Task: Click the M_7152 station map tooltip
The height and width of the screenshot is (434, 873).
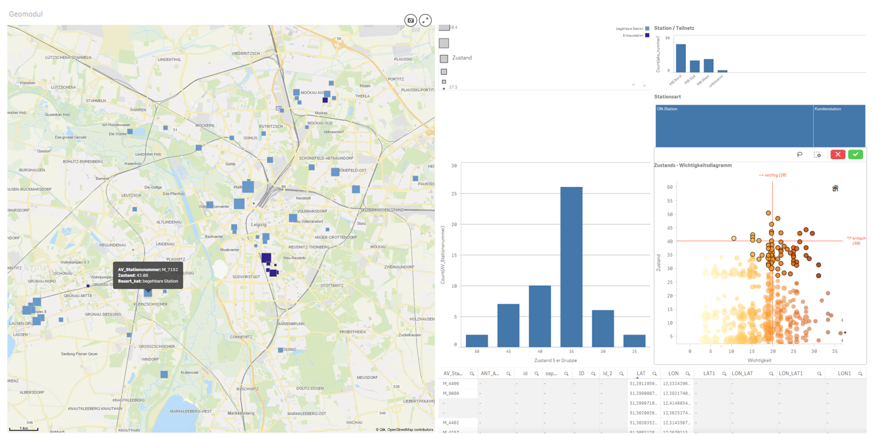Action: (148, 276)
